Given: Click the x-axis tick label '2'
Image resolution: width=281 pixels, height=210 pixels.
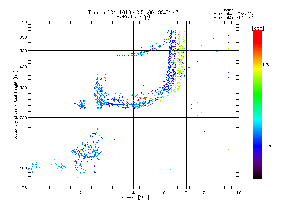Looking at the screenshot, I should coord(81,193).
